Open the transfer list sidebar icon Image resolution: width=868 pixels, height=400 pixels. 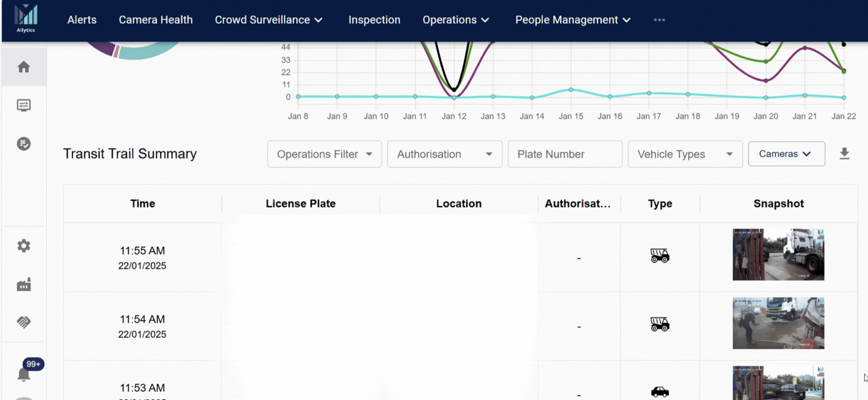24,105
